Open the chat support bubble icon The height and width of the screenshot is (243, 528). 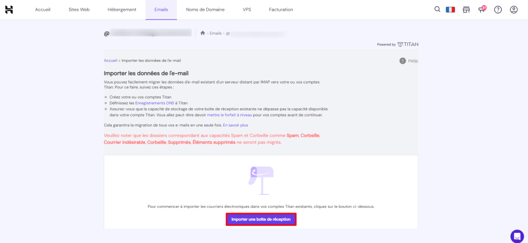click(517, 236)
